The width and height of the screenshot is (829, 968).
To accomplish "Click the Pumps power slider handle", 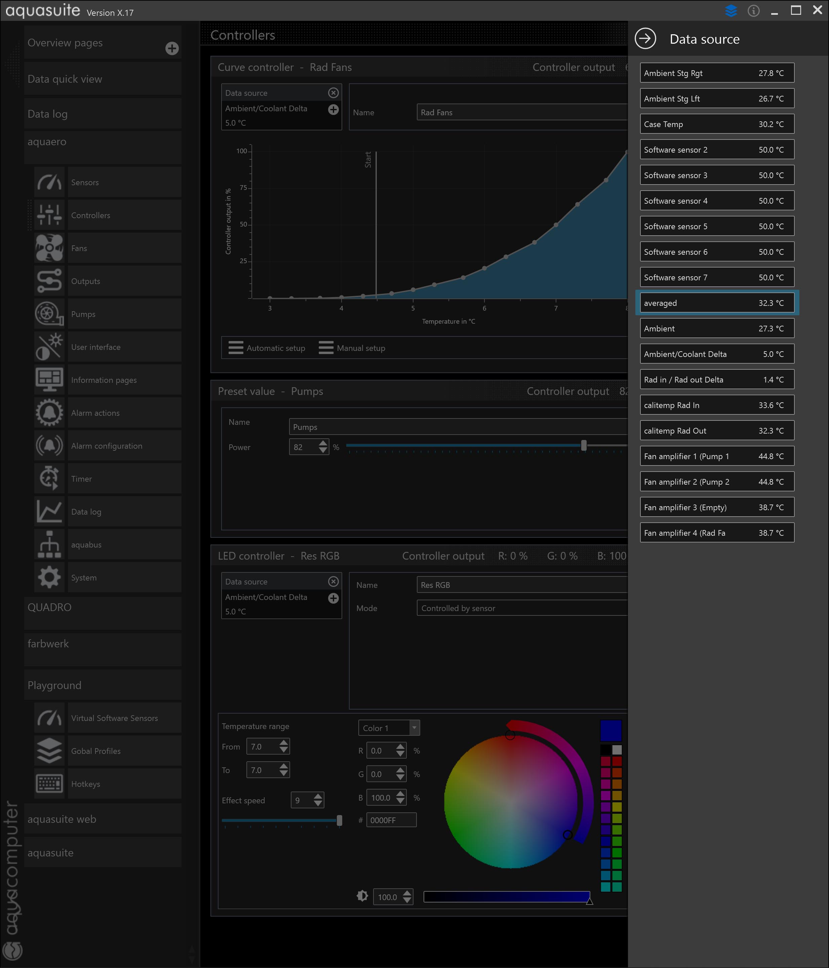I will pos(584,445).
